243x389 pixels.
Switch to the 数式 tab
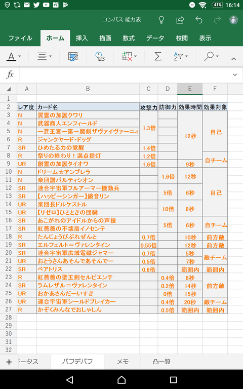(129, 38)
